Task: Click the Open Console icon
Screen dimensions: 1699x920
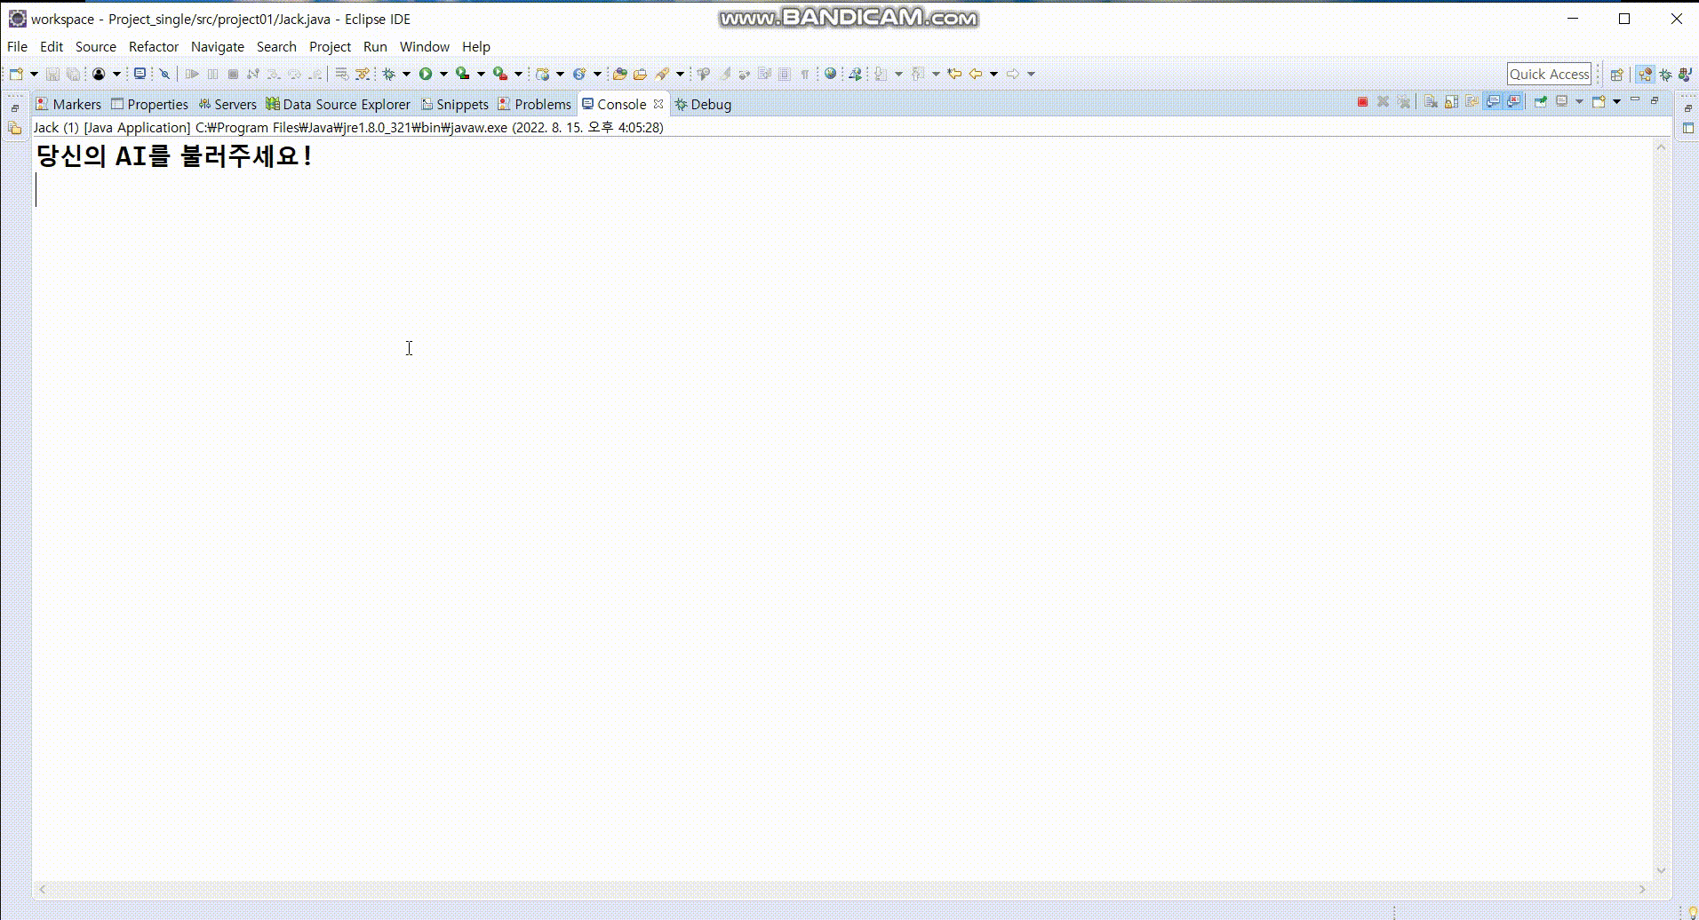Action: point(1599,102)
